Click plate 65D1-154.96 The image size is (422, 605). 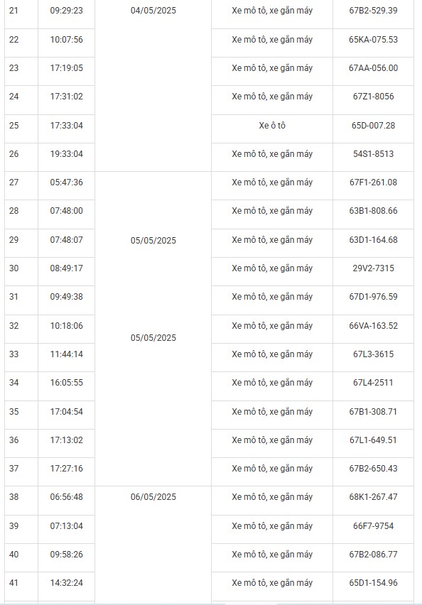[x=373, y=582]
